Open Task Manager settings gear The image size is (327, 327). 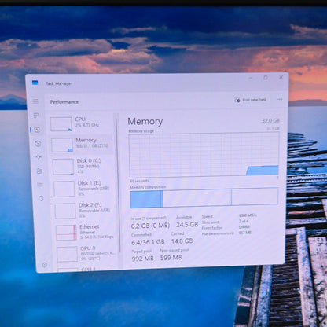[45, 265]
